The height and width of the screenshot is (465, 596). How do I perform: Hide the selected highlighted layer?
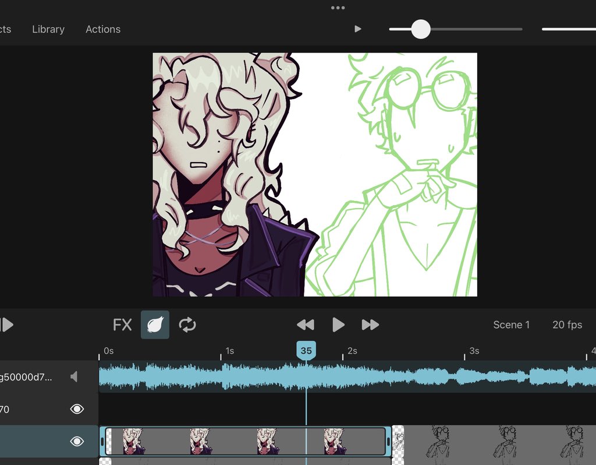[77, 442]
